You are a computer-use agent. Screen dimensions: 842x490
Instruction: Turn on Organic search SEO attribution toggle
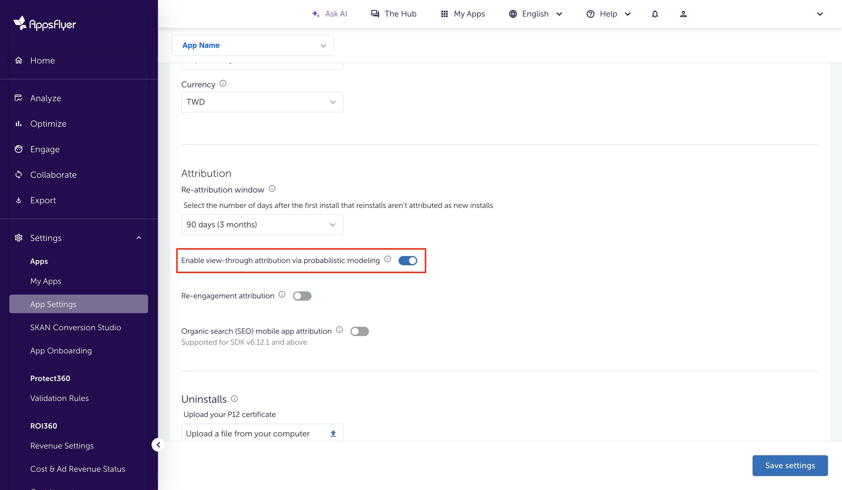[359, 331]
